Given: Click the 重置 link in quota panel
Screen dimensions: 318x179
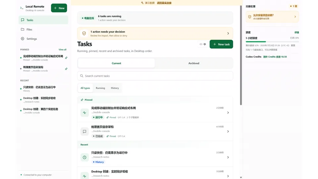Looking at the screenshot, I should point(293,45).
